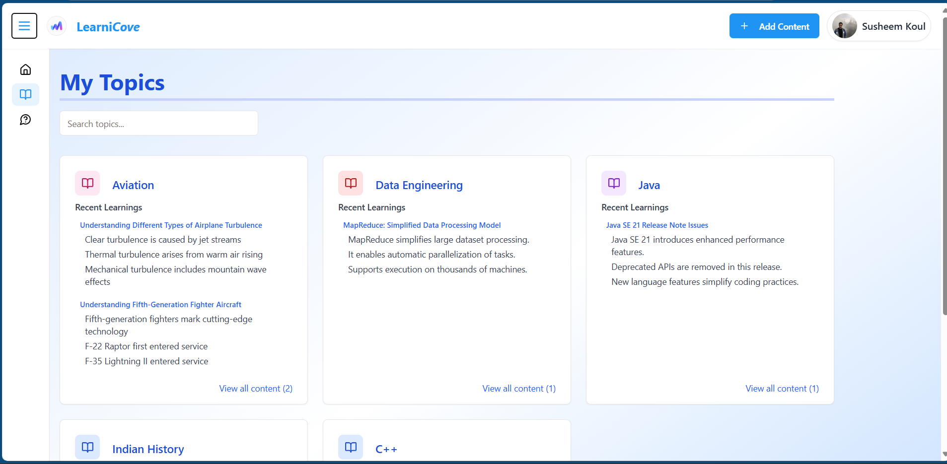Select text 'F-35 Lightning II entered service'
Image resolution: width=947 pixels, height=464 pixels.
[146, 361]
